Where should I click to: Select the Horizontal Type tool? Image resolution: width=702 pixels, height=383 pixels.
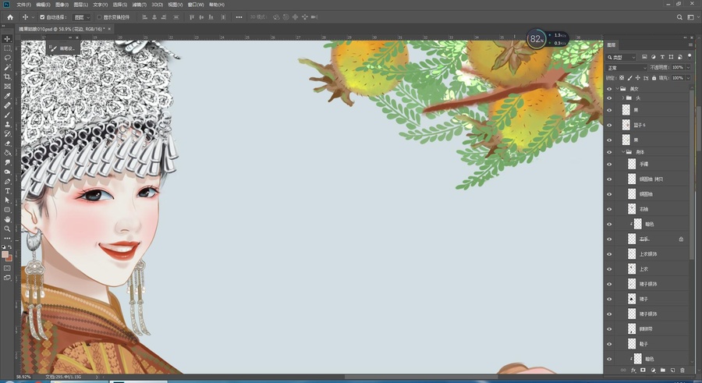pos(7,191)
